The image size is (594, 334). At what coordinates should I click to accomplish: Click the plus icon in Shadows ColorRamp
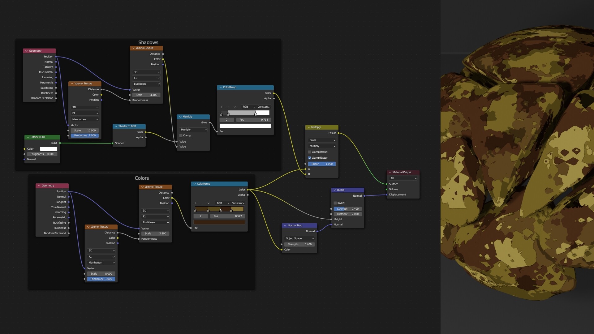(x=222, y=107)
